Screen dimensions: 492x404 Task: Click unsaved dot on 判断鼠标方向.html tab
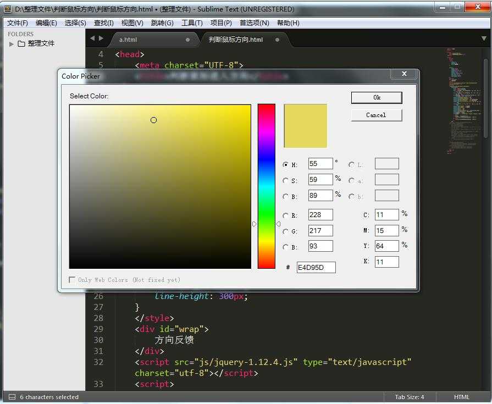coord(278,40)
